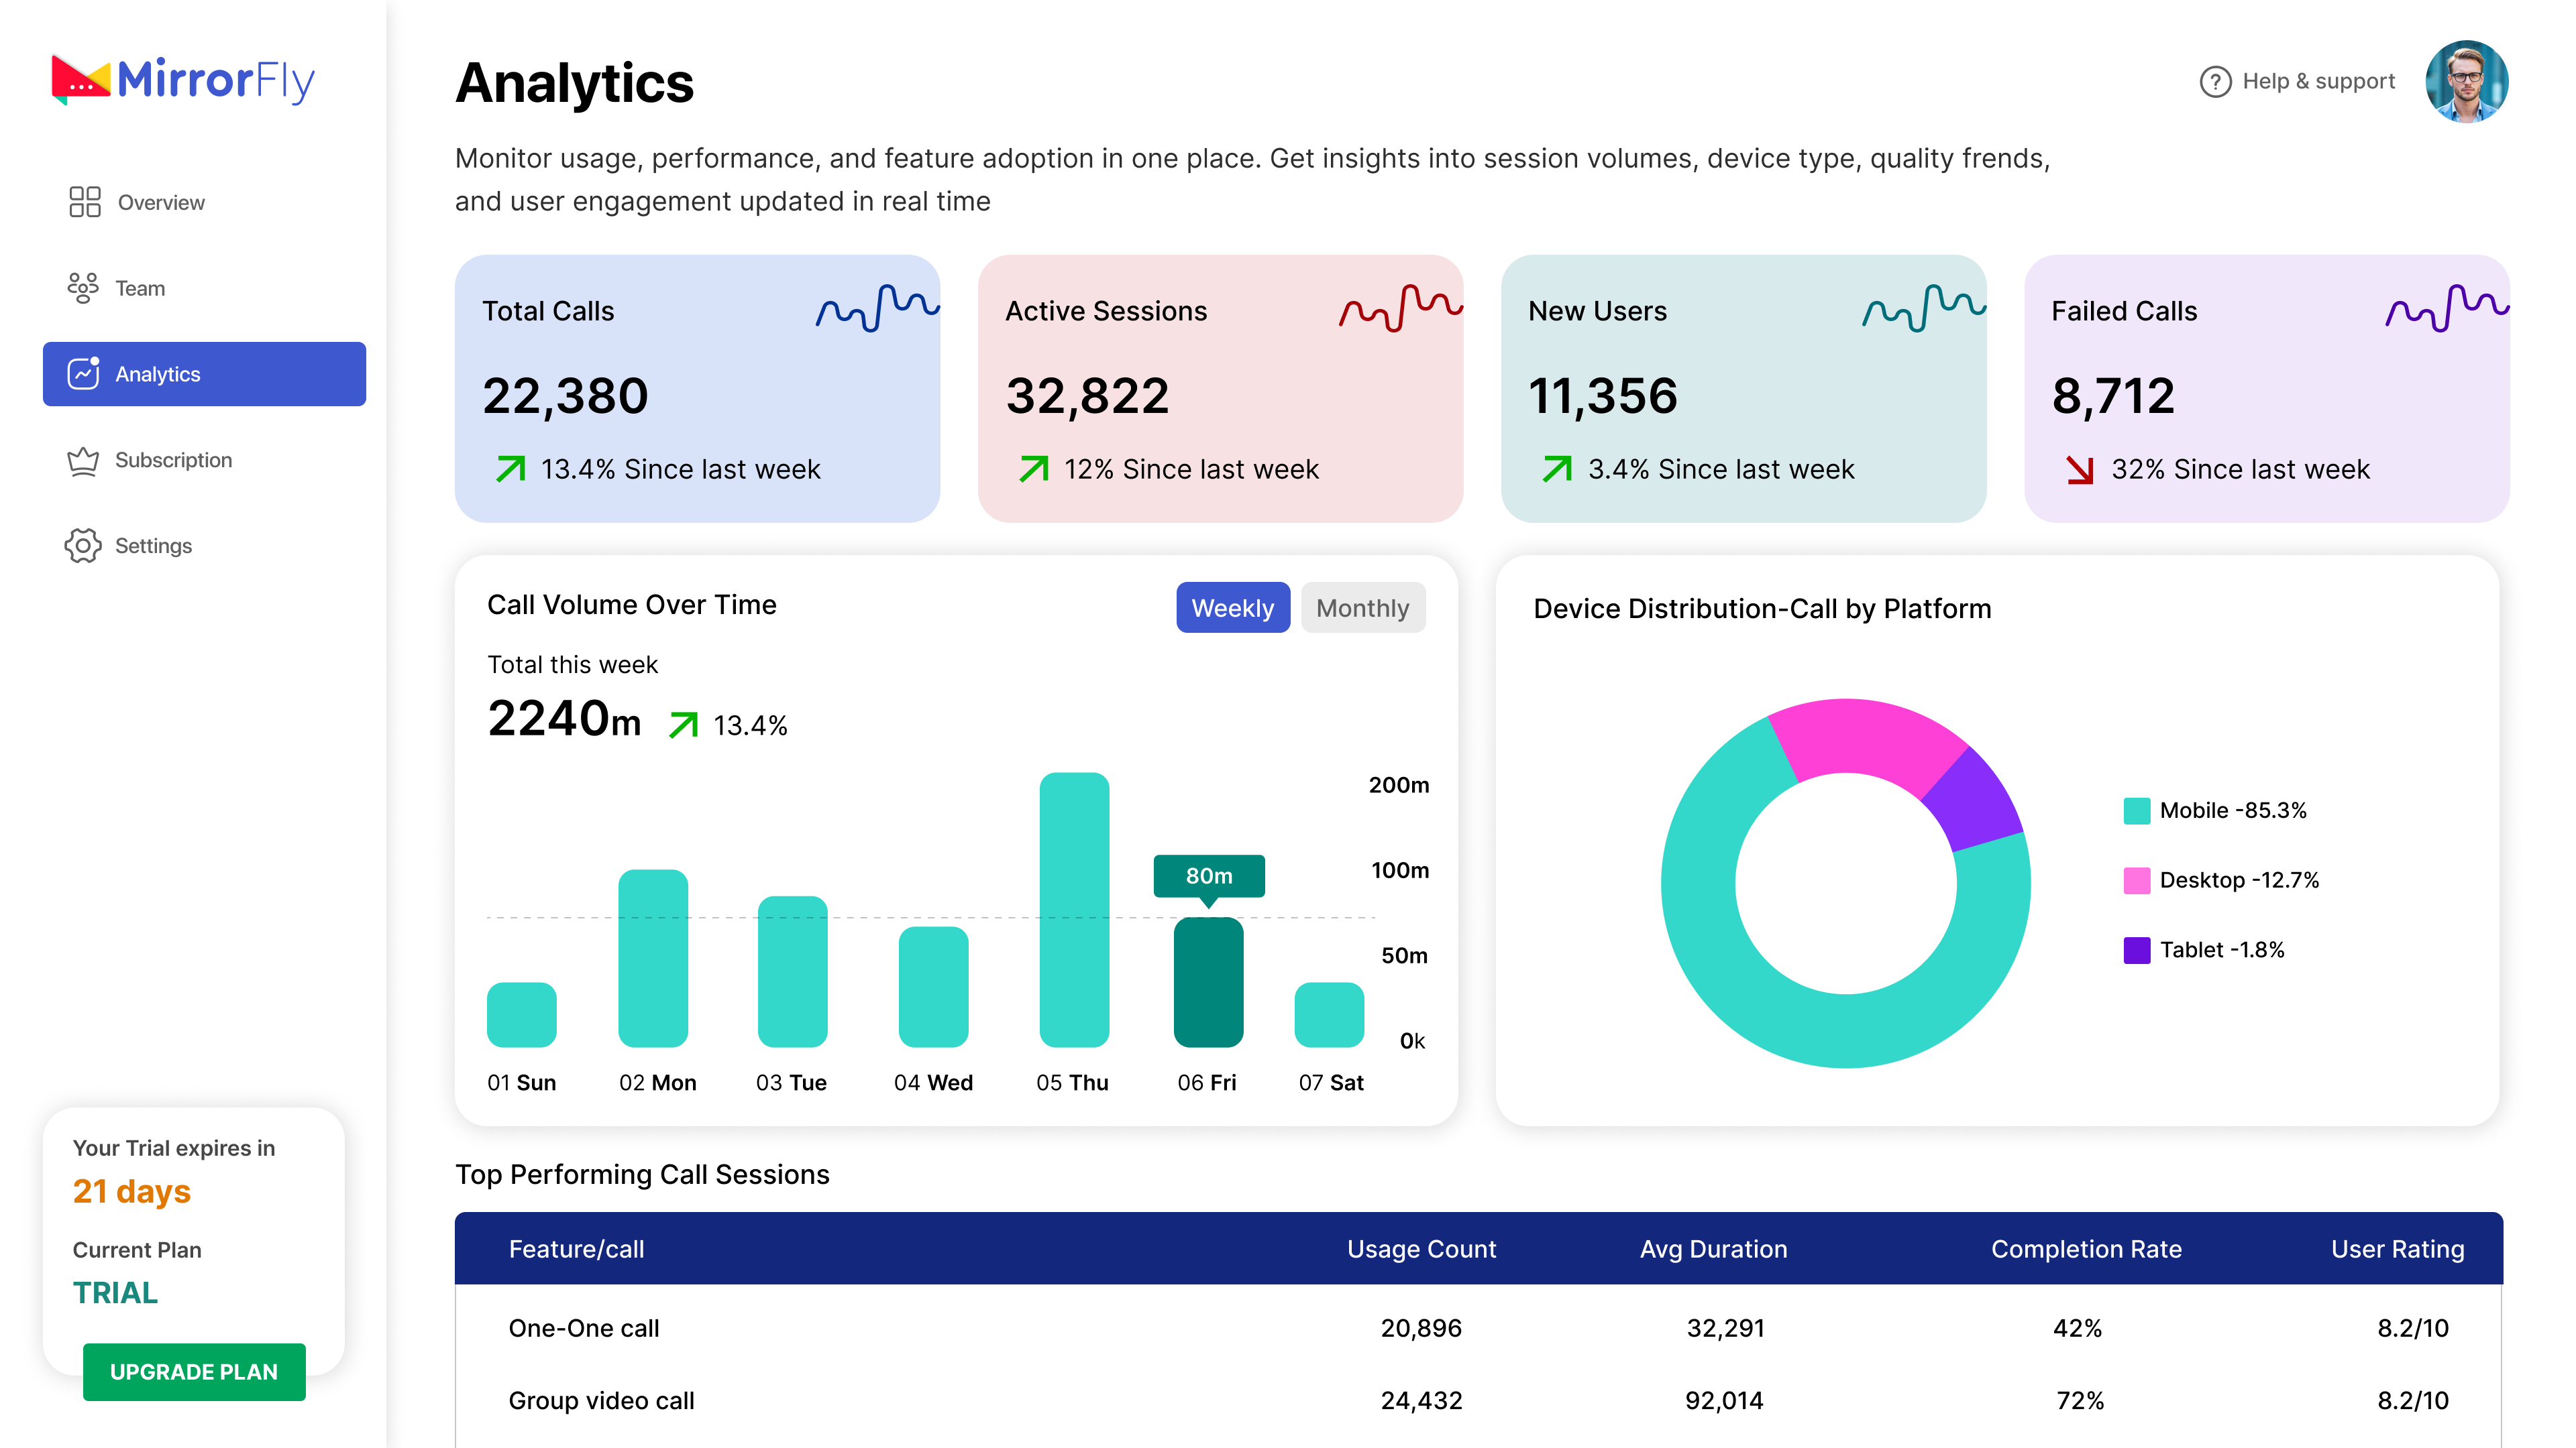Screen dimensions: 2576x1448
Task: Click the Team people icon
Action: tap(83, 288)
